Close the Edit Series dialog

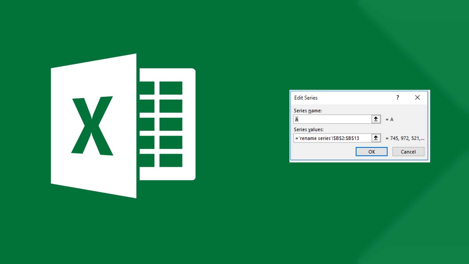click(x=417, y=98)
